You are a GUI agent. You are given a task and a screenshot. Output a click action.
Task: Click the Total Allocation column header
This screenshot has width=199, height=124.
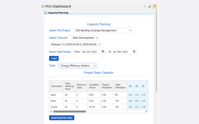pos(120,86)
